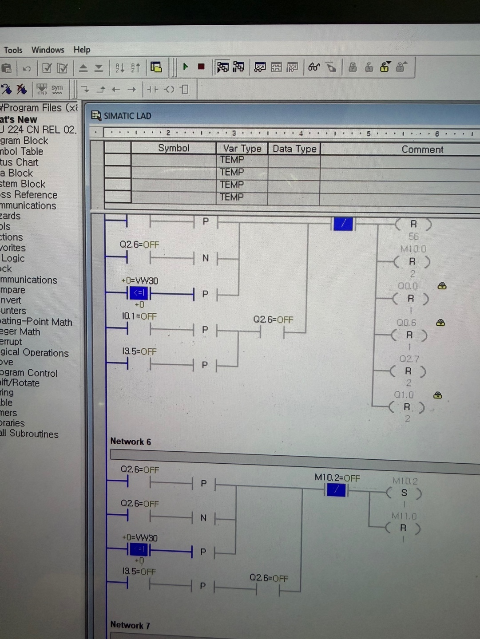The image size is (480, 639).
Task: Expand the Floating-Point Math instruction folder
Action: [36, 322]
